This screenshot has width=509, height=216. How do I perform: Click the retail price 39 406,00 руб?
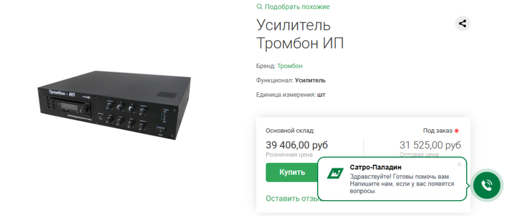297,145
